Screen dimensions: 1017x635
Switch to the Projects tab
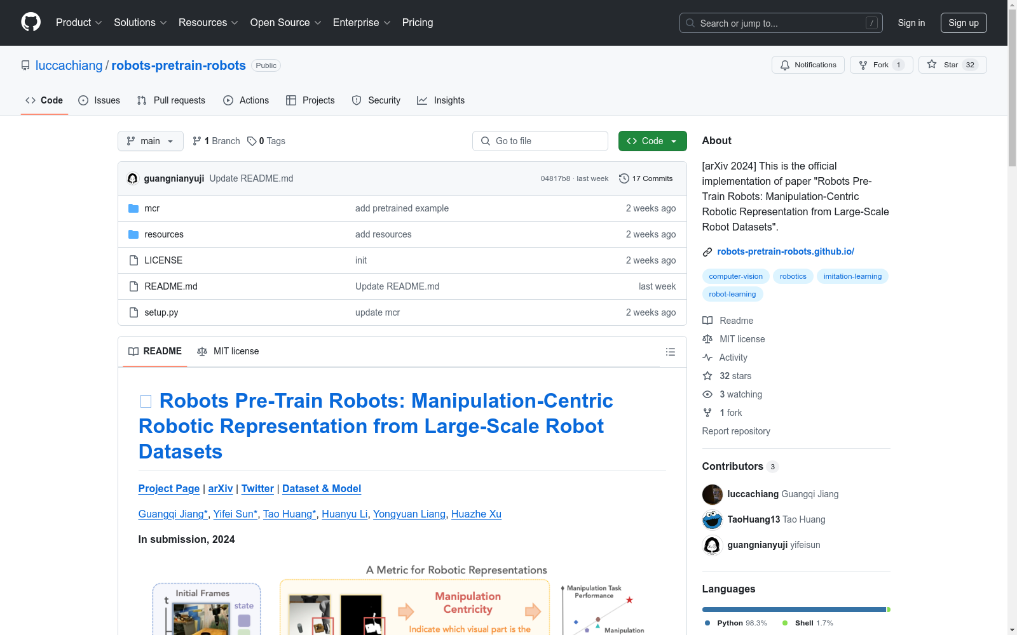pyautogui.click(x=310, y=100)
